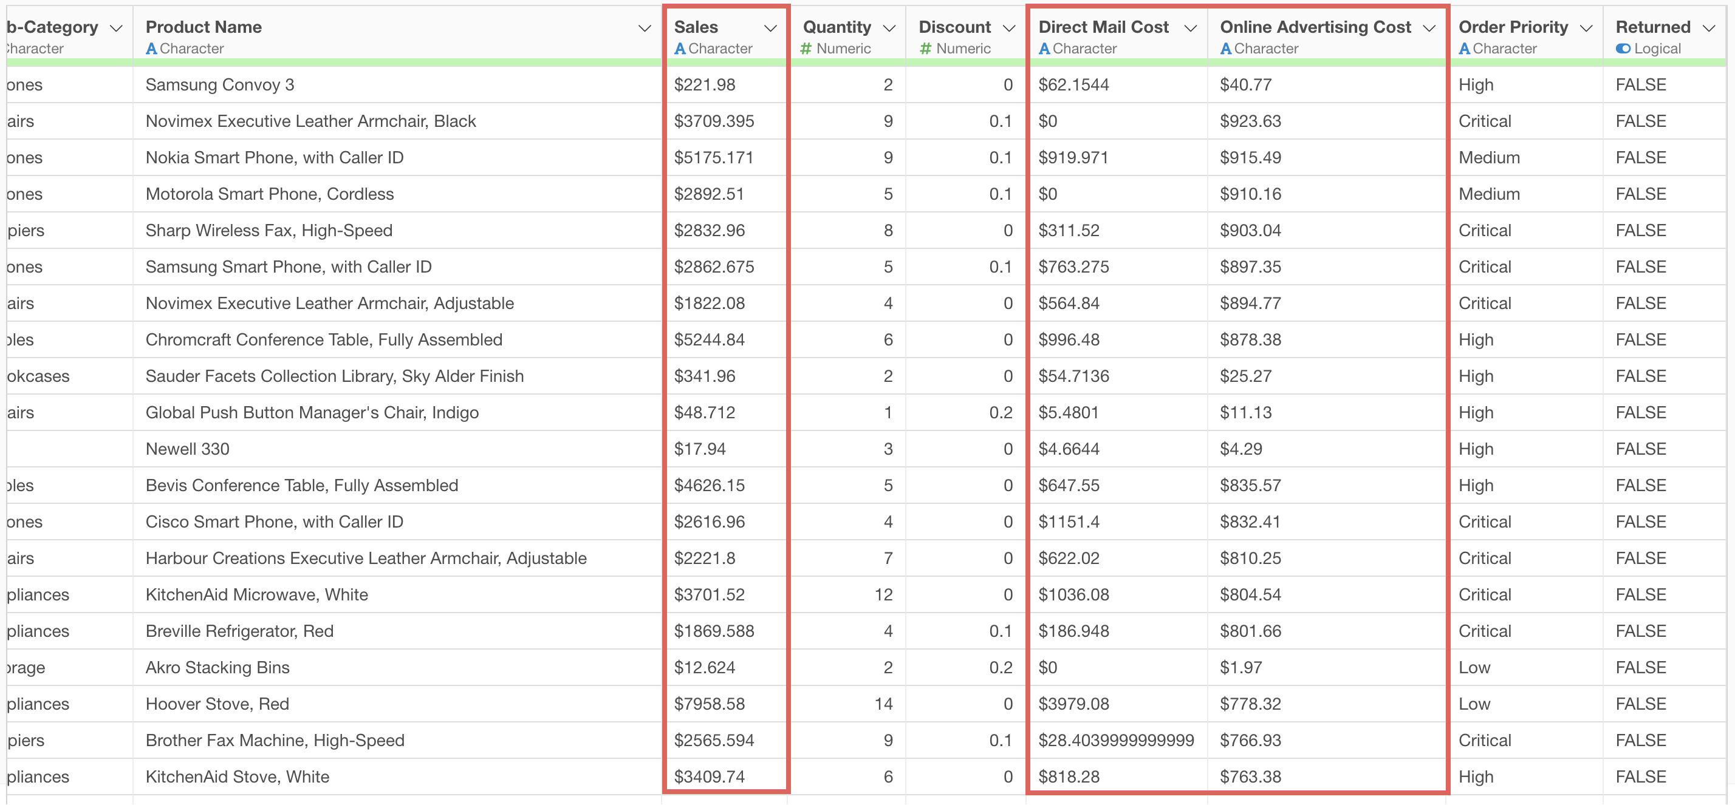Select the Nokia Smart Phone, with Caller ID cell
Image resolution: width=1735 pixels, height=805 pixels.
pos(397,157)
